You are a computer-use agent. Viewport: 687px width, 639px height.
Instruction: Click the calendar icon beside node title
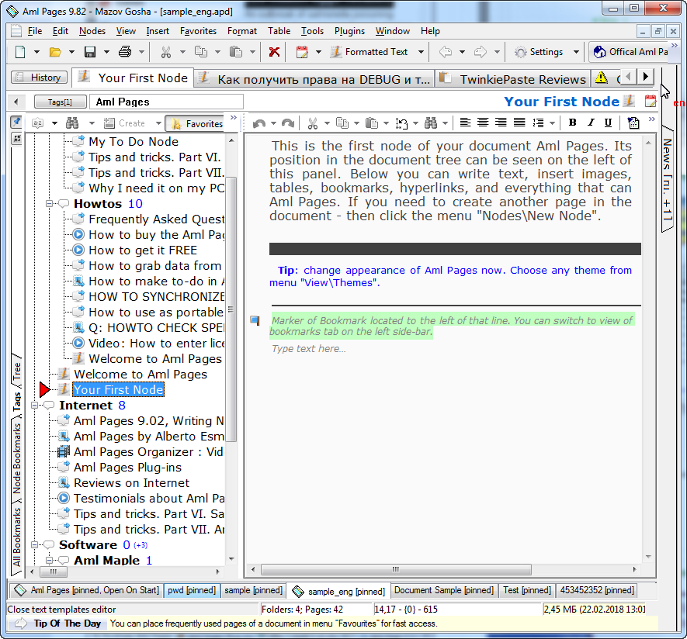coord(651,102)
